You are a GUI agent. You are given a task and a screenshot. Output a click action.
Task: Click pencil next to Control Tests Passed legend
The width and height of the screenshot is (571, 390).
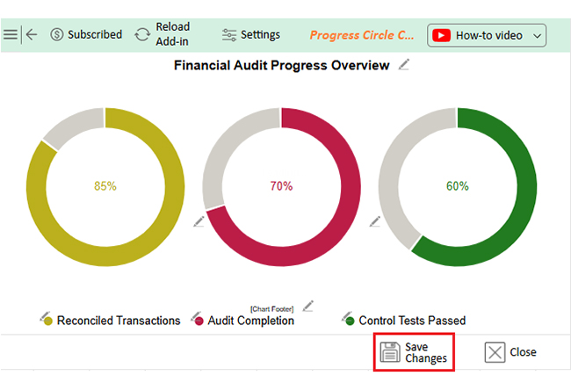(348, 315)
